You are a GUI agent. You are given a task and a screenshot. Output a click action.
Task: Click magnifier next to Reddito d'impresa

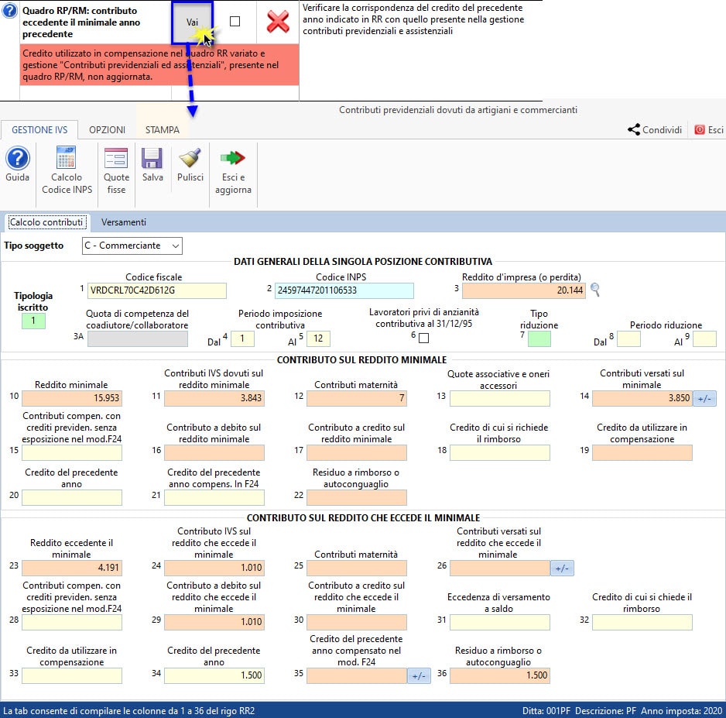595,290
